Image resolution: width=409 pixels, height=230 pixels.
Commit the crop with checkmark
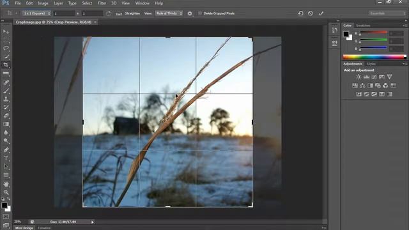321,13
